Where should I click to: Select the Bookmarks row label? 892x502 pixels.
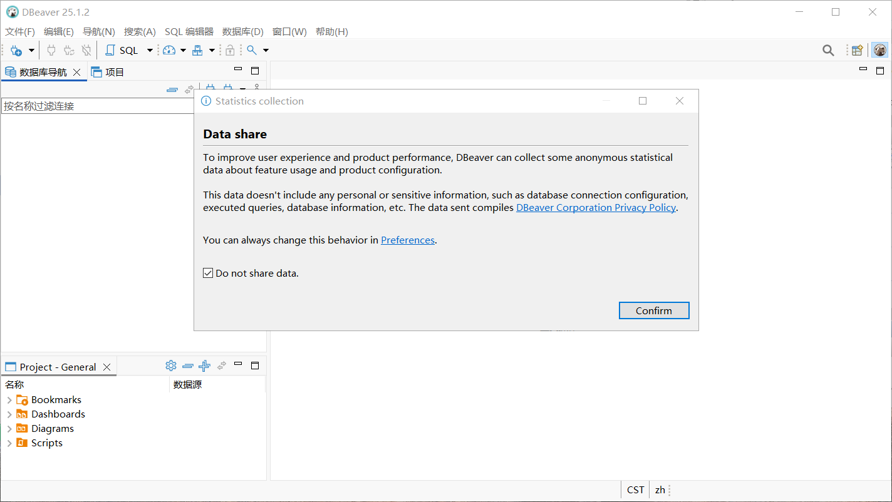[56, 400]
